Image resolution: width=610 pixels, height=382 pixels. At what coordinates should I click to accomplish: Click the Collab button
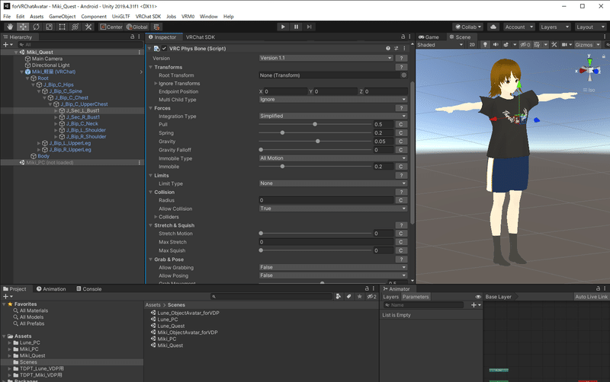coord(468,27)
